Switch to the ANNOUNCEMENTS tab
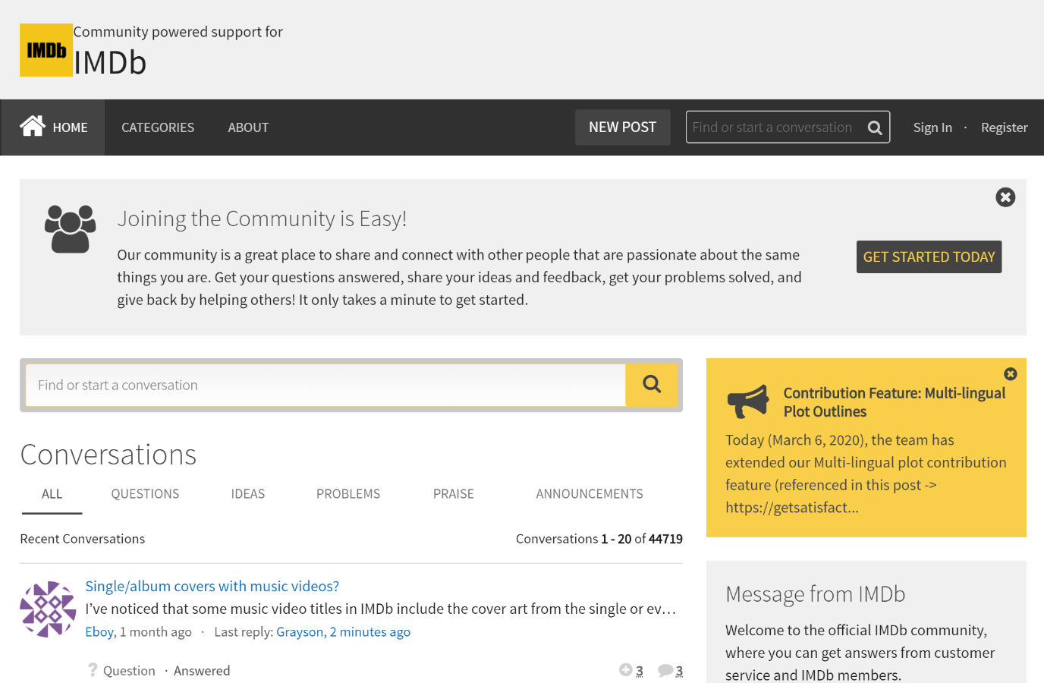The height and width of the screenshot is (683, 1044). [x=590, y=494]
